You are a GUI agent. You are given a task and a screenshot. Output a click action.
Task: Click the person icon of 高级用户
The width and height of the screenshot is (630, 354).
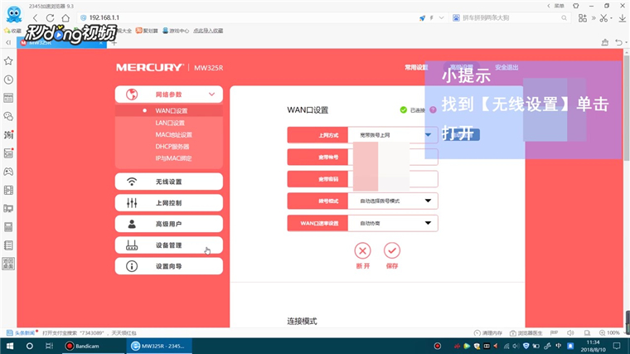(132, 224)
